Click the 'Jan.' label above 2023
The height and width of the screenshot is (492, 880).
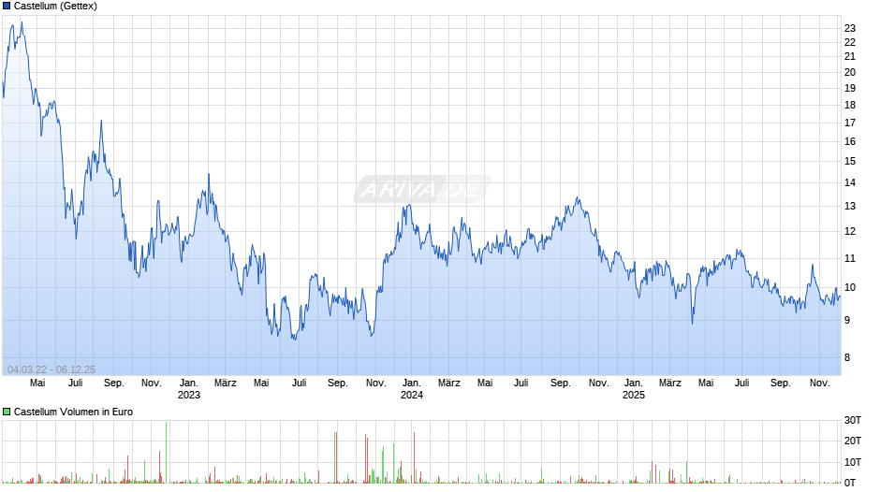pyautogui.click(x=189, y=383)
